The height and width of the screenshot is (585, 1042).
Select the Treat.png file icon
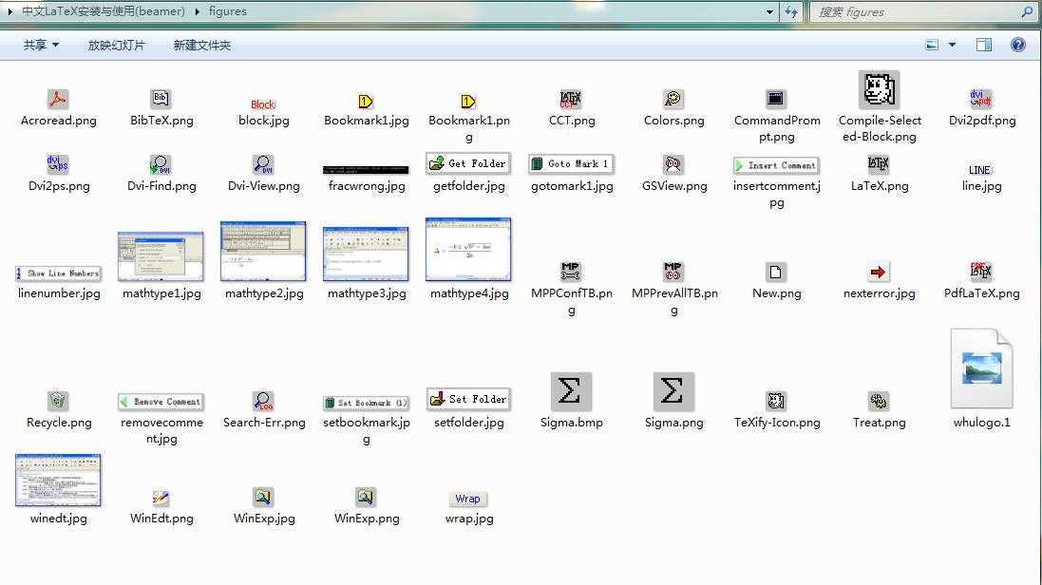point(879,401)
